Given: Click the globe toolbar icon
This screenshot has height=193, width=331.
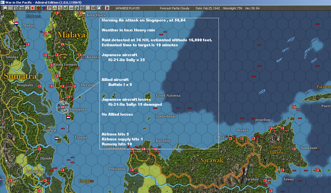Looking at the screenshot, I should pyautogui.click(x=77, y=8).
